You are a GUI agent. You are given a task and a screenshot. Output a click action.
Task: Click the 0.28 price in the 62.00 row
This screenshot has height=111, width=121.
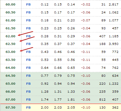(45, 36)
